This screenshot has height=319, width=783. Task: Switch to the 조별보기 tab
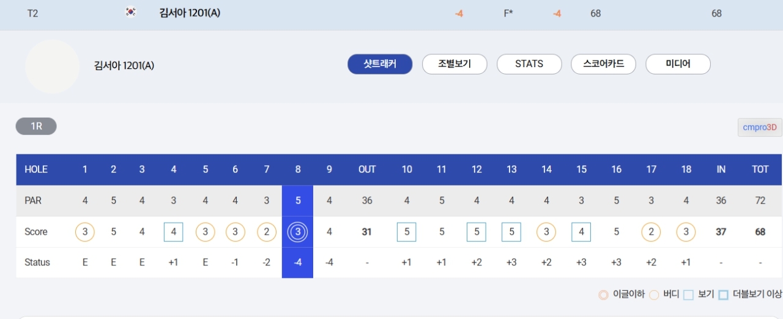(455, 64)
